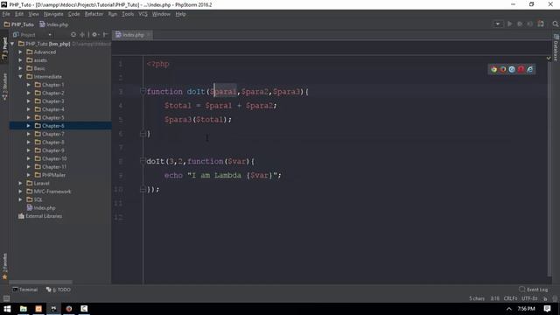Show hidden system tray icons
This screenshot has height=315, width=560.
point(509,309)
